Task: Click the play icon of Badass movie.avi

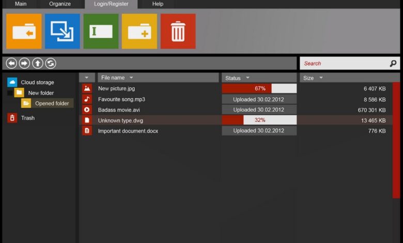Action: tap(87, 110)
